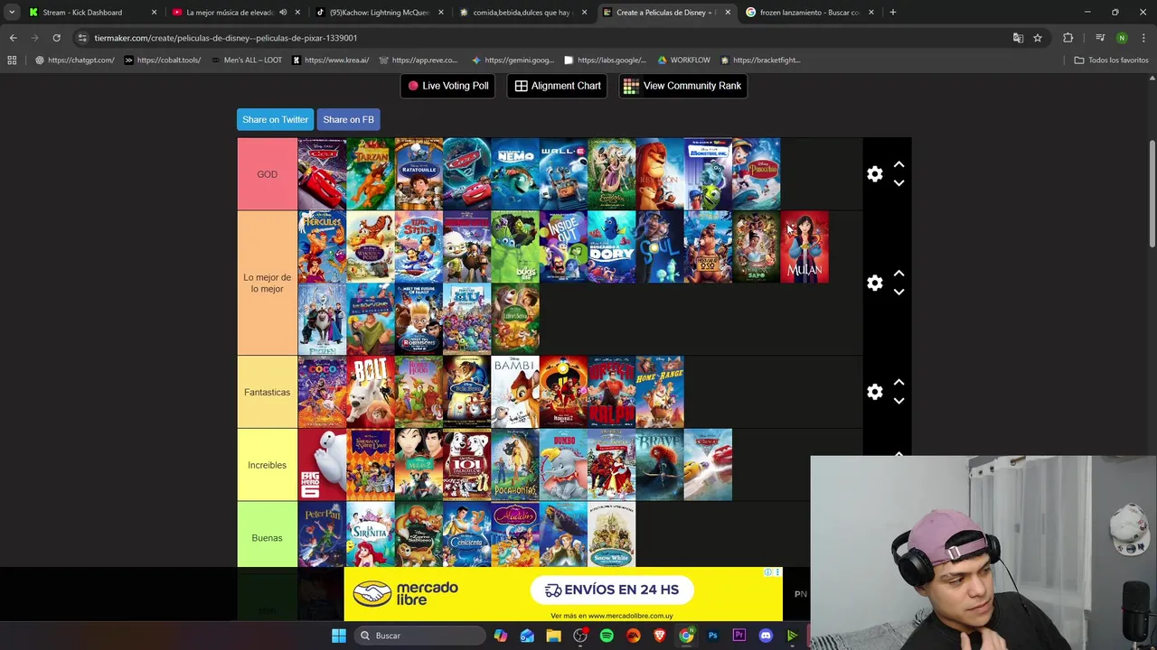1157x650 pixels.
Task: Select the Pinocchio movie poster
Action: pos(757,174)
